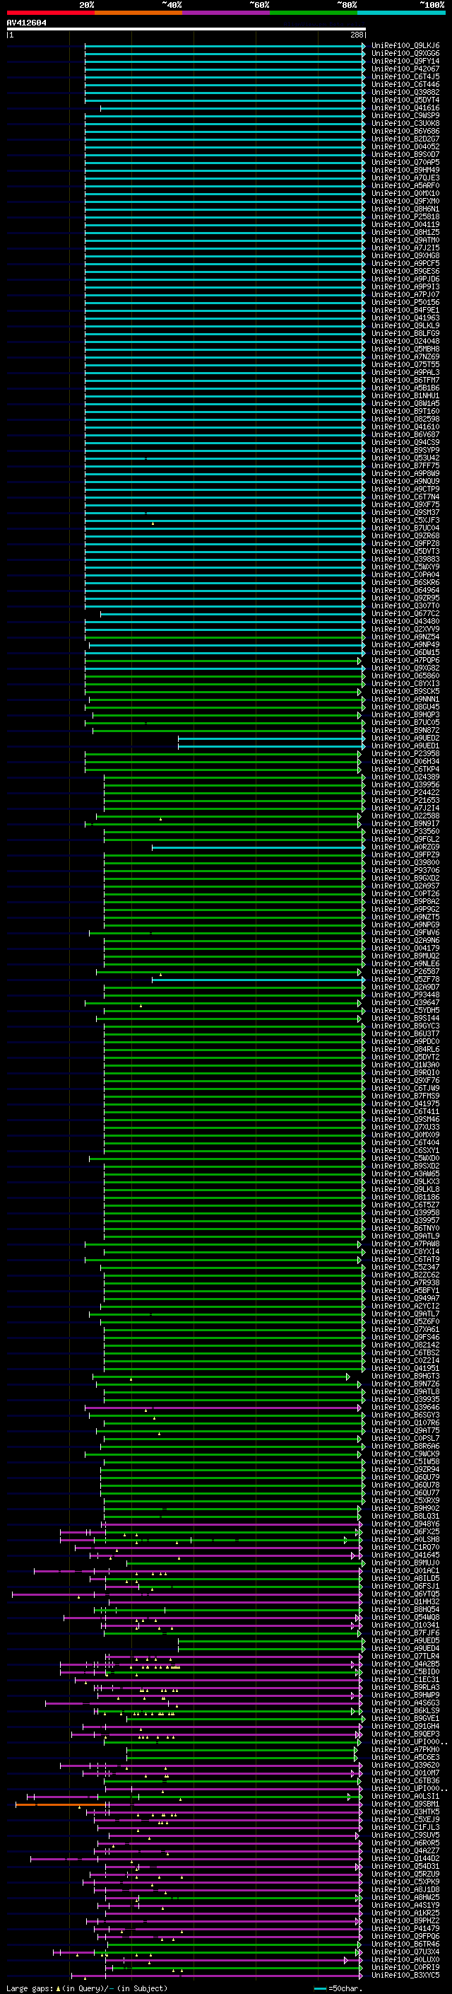Click the query end position 288
The height and width of the screenshot is (1994, 452).
[x=357, y=35]
